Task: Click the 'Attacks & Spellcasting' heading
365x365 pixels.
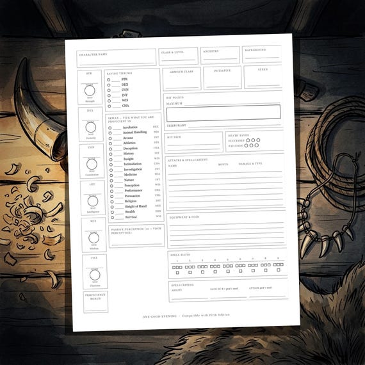Action: [x=188, y=160]
